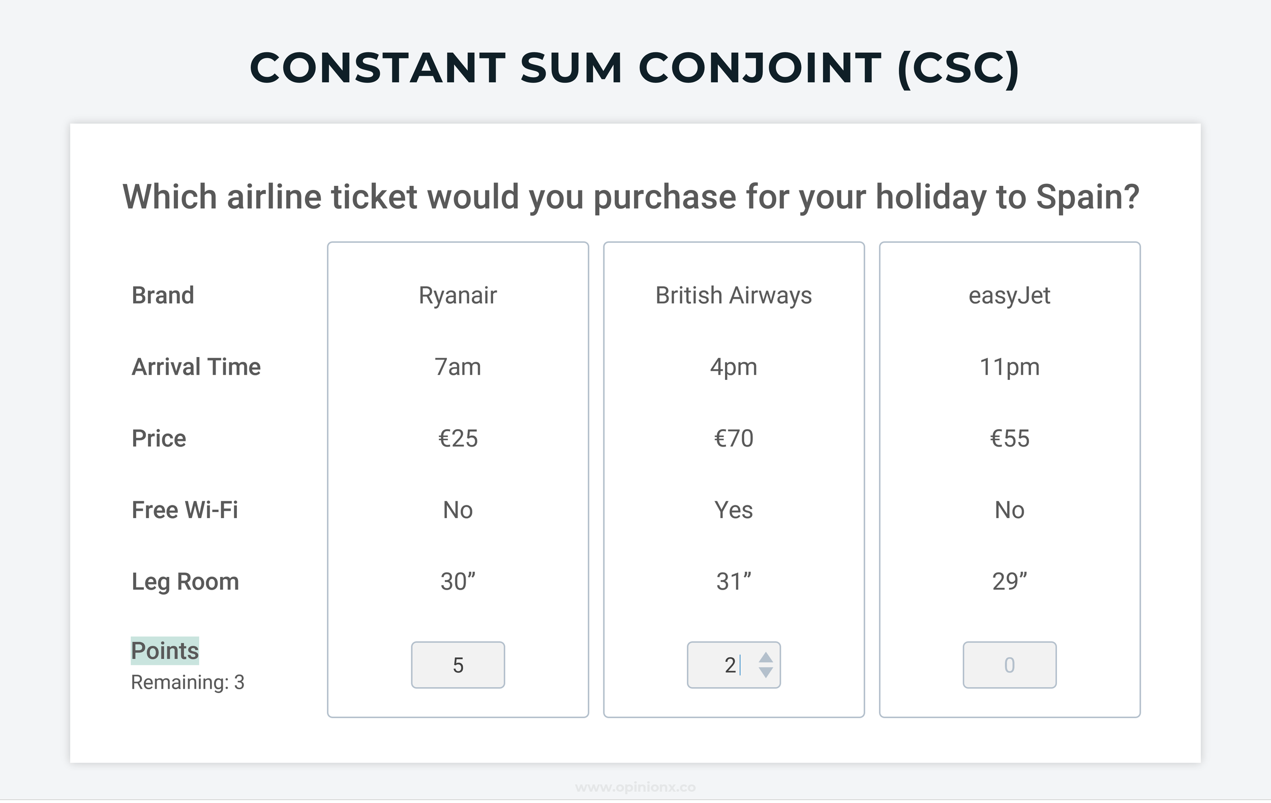
Task: Click the €70 British Airways price
Action: click(734, 439)
